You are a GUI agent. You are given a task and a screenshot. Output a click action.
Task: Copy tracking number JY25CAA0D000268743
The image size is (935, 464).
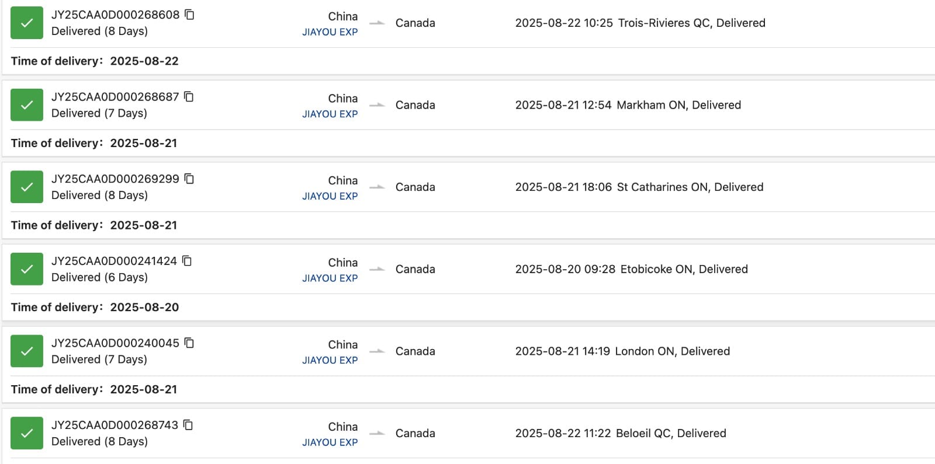(188, 425)
